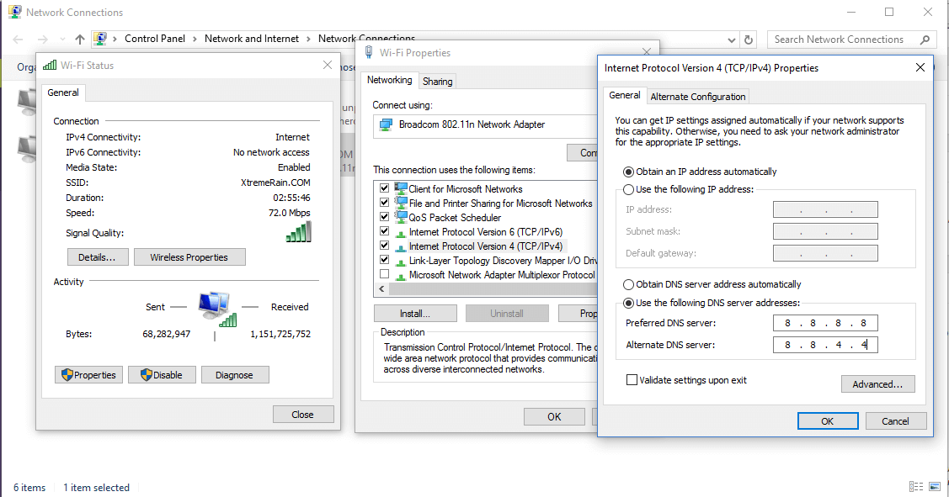Open the Sharing tab in Wi-Fi Properties
This screenshot has width=949, height=497.
(x=437, y=82)
